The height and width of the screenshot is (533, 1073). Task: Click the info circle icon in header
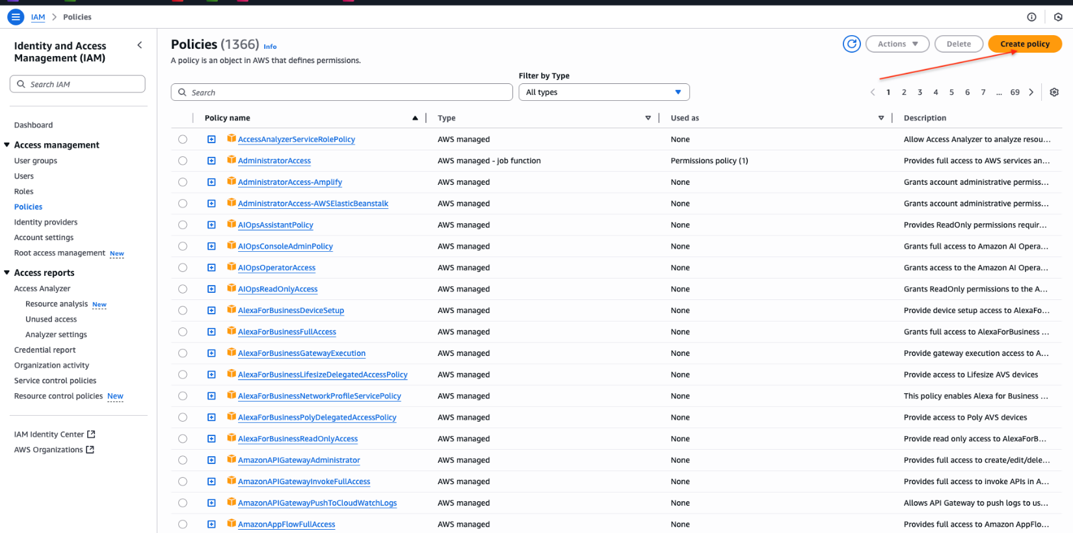coord(1031,17)
